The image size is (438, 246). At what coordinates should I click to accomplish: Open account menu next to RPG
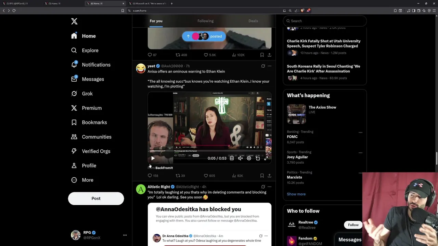pyautogui.click(x=125, y=235)
